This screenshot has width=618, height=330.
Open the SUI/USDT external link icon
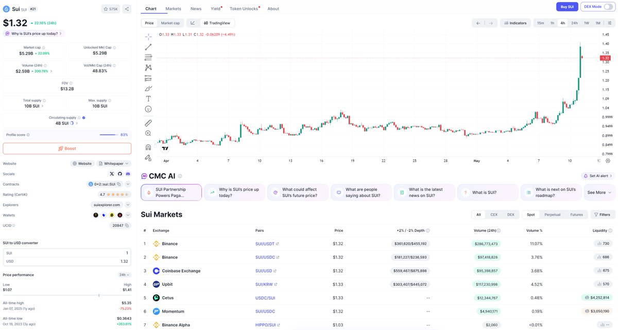tap(278, 244)
